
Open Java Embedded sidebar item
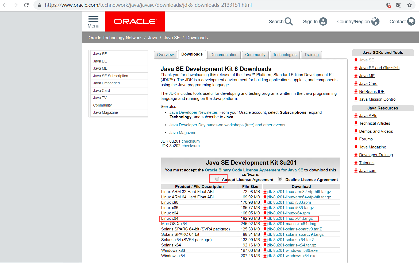119,83
